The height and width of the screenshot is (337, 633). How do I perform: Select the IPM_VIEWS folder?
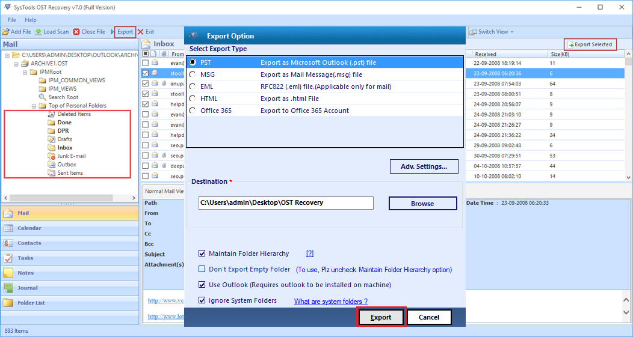pyautogui.click(x=62, y=89)
